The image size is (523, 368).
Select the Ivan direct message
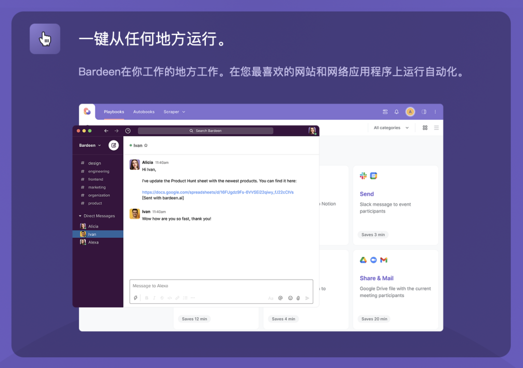[x=98, y=234]
